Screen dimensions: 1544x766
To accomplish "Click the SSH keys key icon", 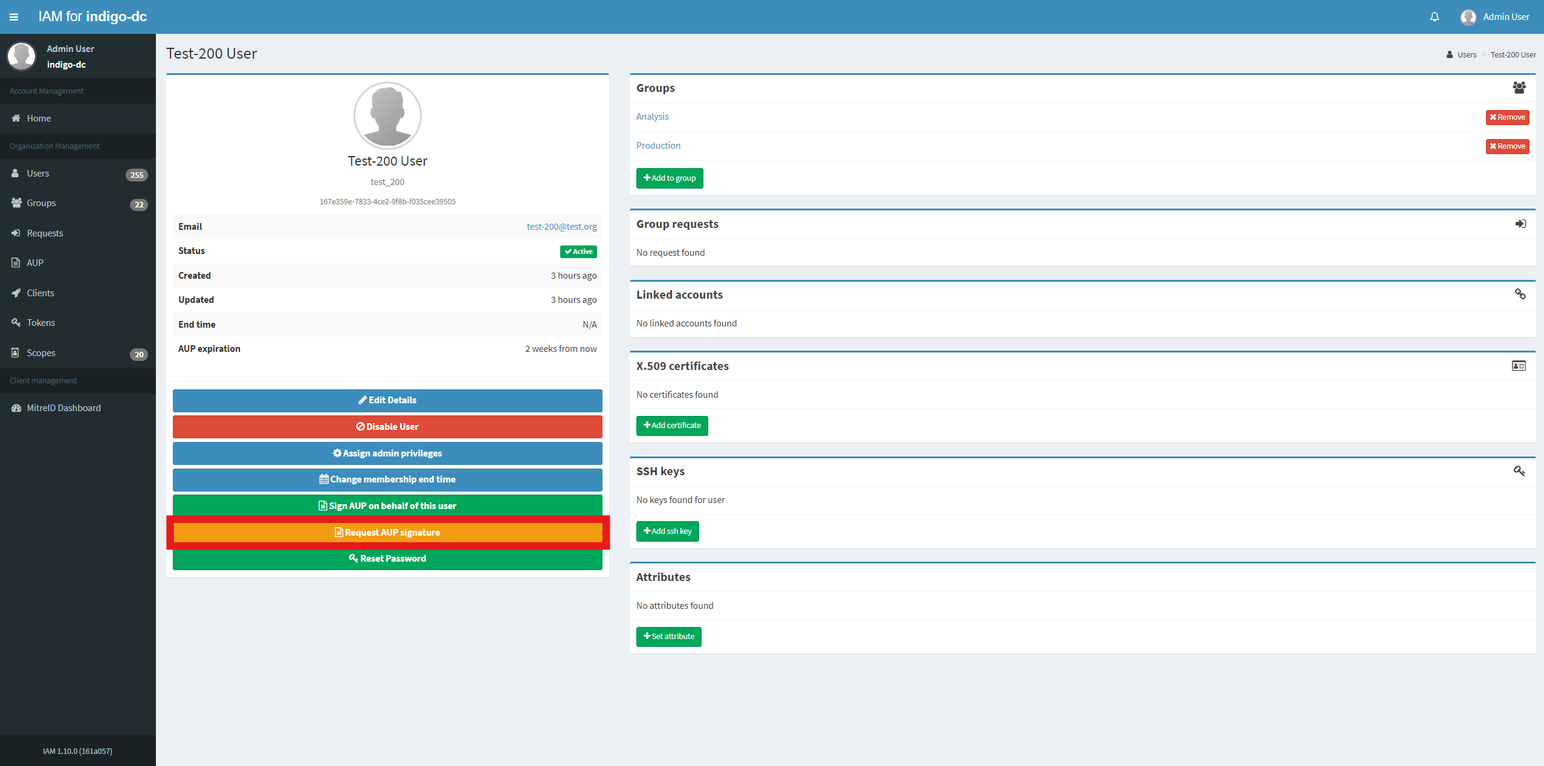I will point(1519,471).
